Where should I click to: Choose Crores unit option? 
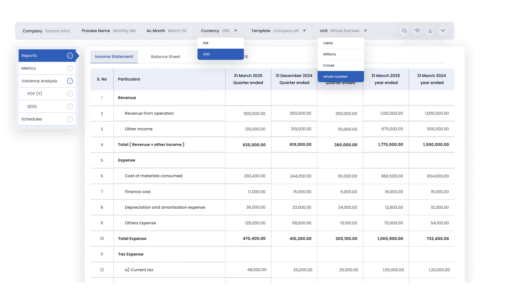click(341, 65)
